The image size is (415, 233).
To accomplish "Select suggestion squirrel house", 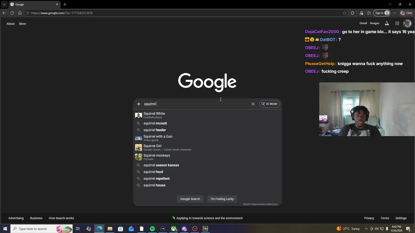I will point(207,185).
